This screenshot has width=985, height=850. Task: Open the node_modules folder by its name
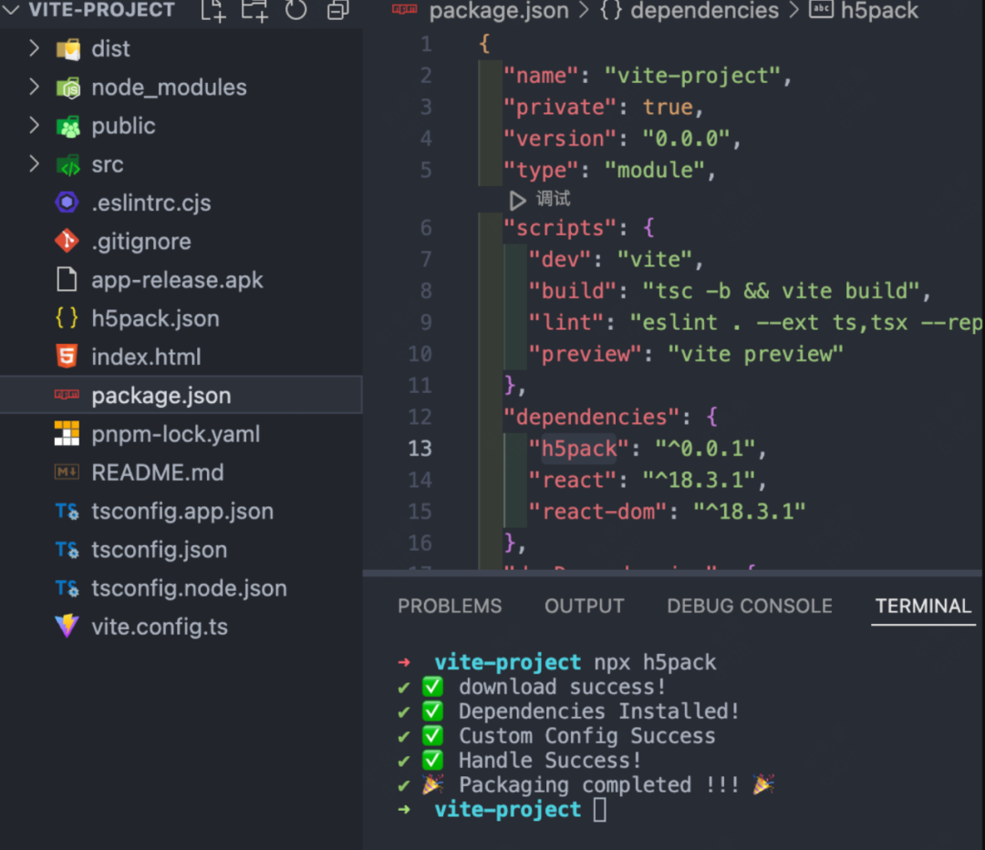pos(169,88)
